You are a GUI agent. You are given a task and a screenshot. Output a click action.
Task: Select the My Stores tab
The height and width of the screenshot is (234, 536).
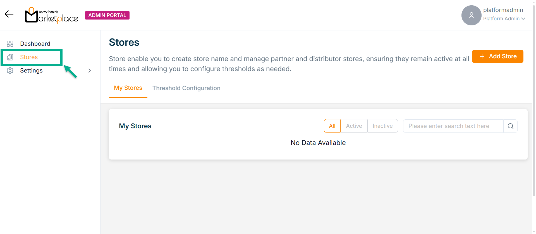pyautogui.click(x=128, y=88)
